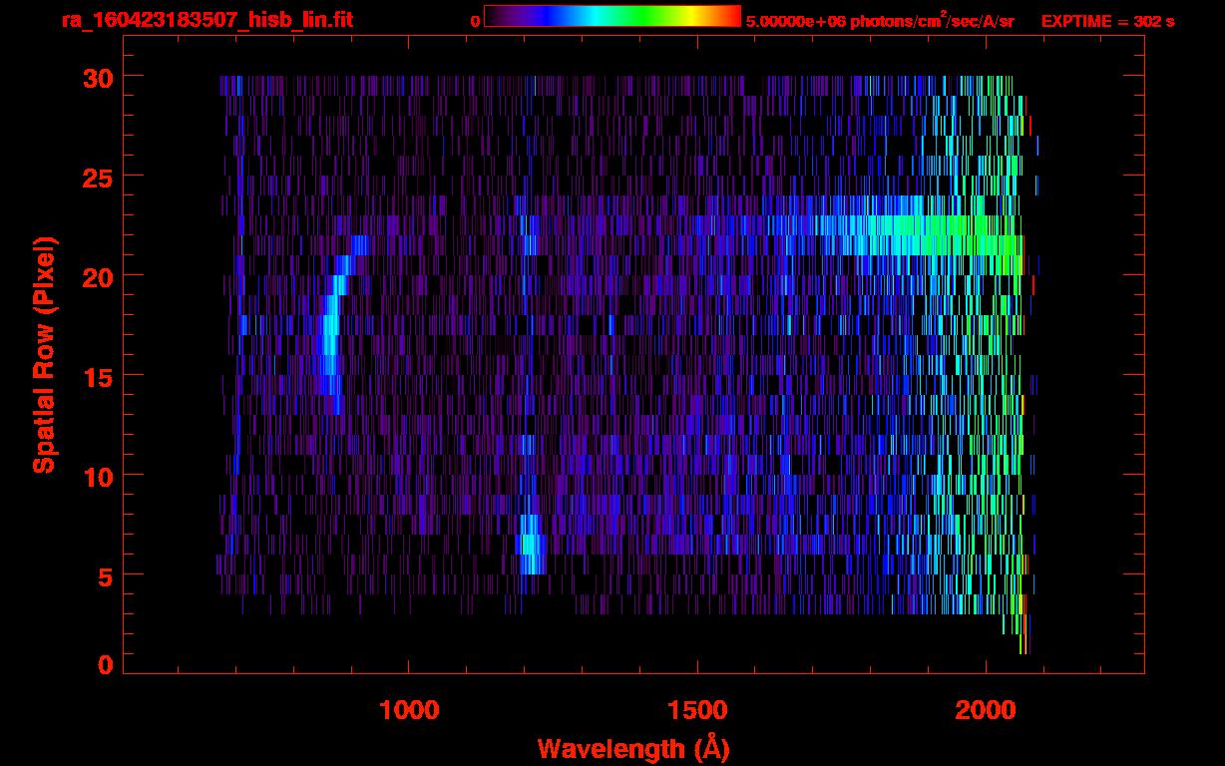
Task: Click the colorbar minimum label 0
Action: [x=475, y=21]
